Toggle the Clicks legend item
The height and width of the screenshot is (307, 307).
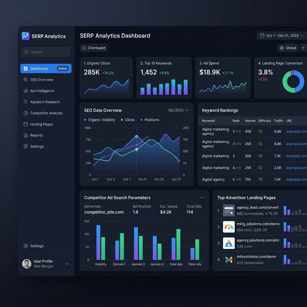128,120
